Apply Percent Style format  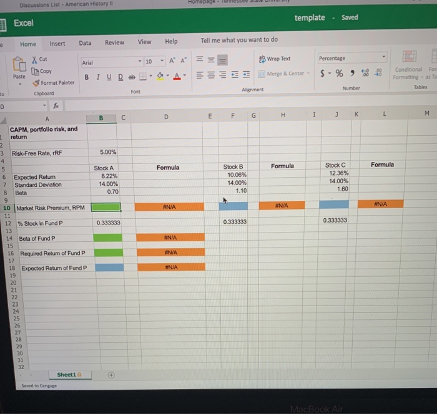pos(339,73)
